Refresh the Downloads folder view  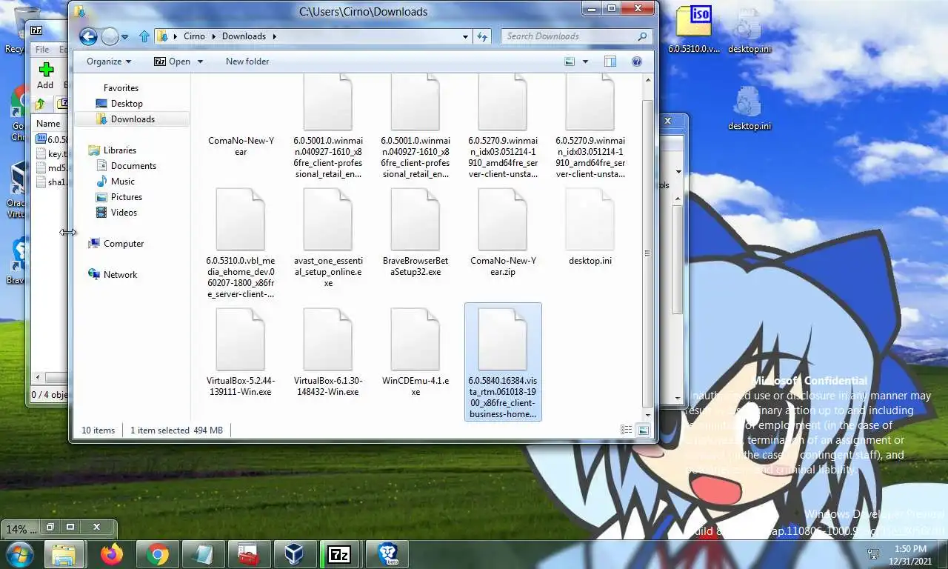pos(482,36)
